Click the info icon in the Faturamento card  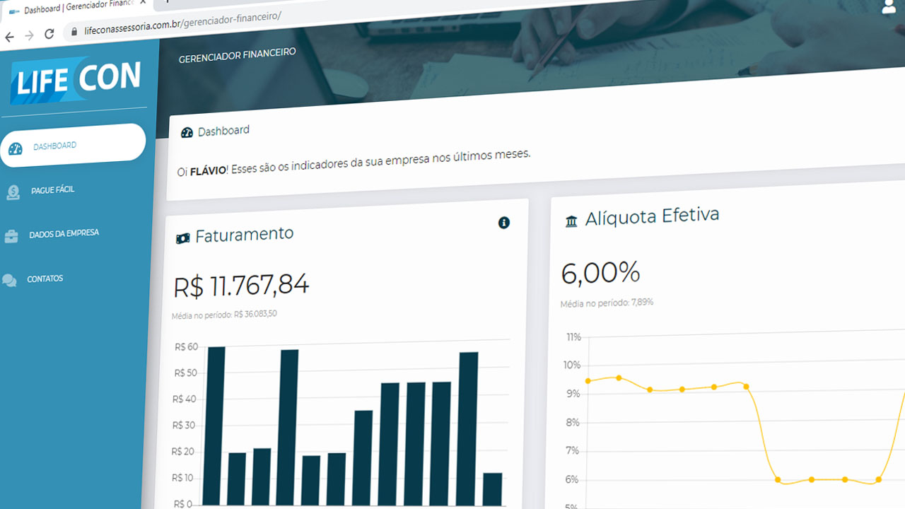(x=504, y=223)
